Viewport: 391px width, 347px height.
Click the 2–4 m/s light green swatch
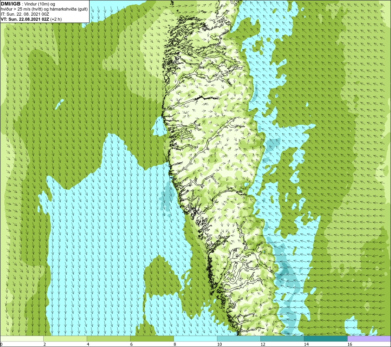[65, 339]
